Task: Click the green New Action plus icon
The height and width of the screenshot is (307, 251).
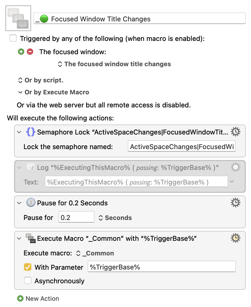Action: (20, 298)
